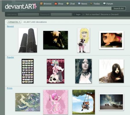The image size is (130, 115).
Task: Open the Popular section link
Action: point(10,57)
